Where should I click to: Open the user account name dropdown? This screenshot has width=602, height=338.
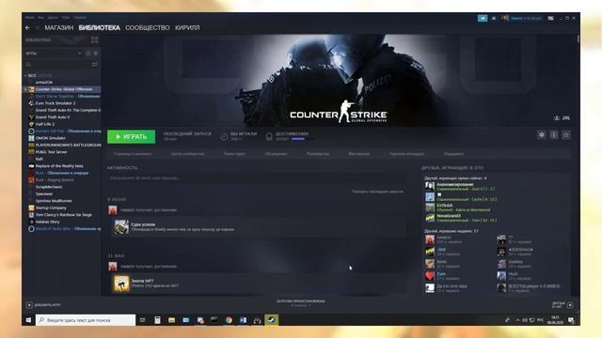tap(526, 18)
